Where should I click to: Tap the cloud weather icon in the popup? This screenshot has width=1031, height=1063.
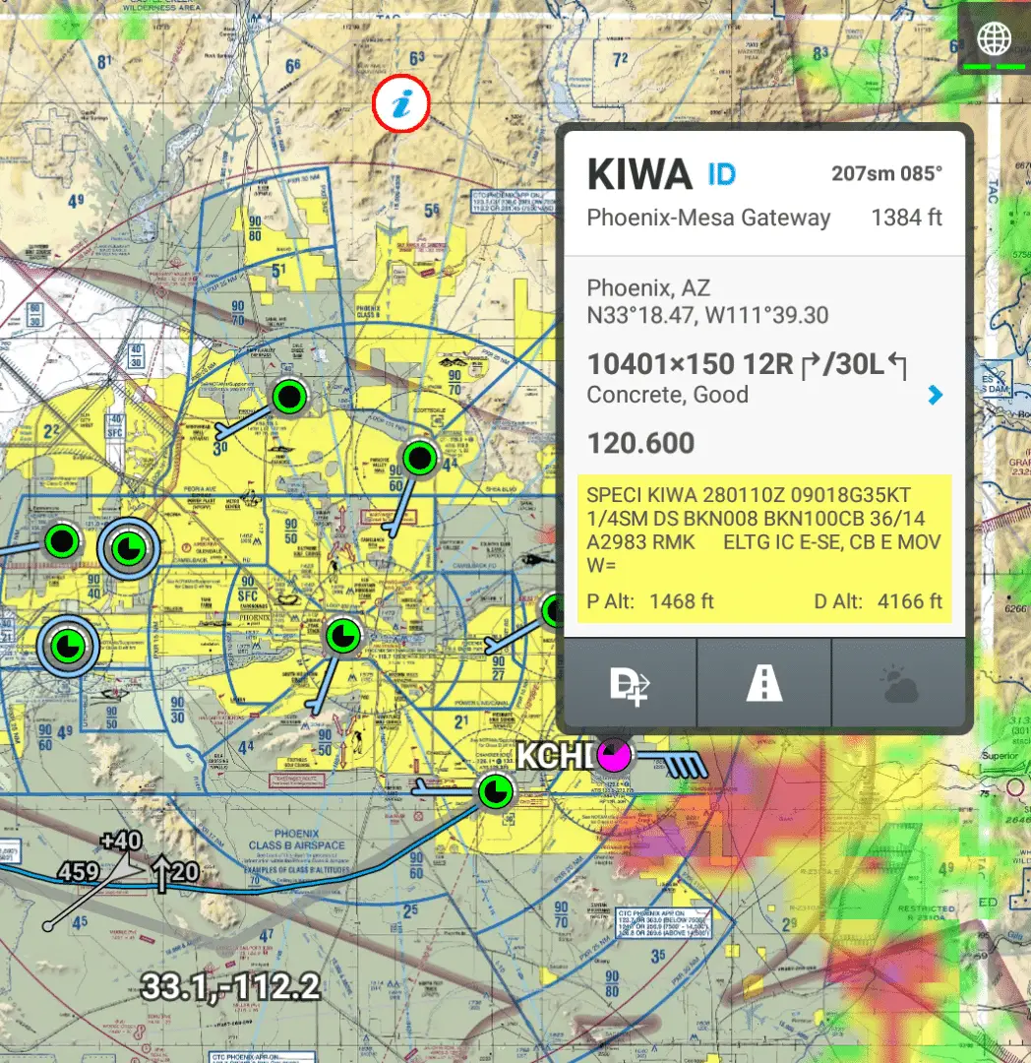pyautogui.click(x=900, y=683)
